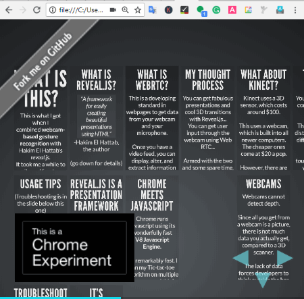304x299 pixels.
Task: Click the cyan presentation progress bar
Action: 60,298
